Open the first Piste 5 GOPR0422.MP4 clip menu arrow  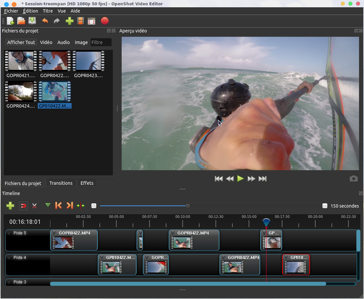point(54,233)
